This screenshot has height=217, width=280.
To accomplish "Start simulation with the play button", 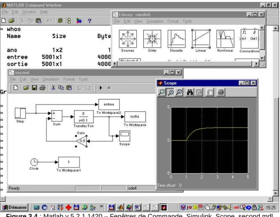I will point(101,88).
